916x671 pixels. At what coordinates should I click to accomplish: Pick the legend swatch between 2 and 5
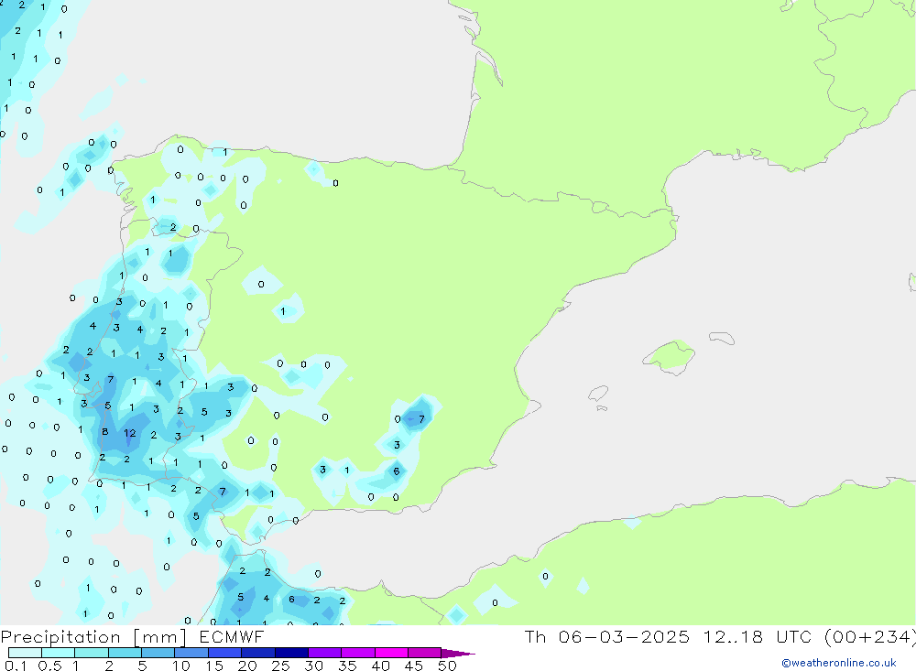click(x=125, y=653)
